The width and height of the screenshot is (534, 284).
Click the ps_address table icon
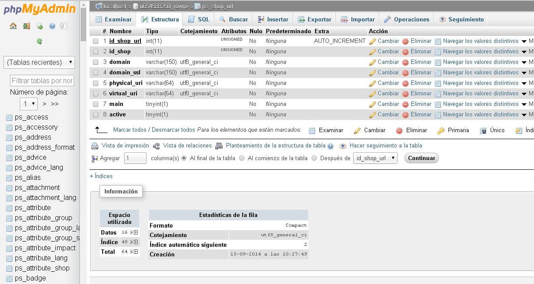pos(9,137)
